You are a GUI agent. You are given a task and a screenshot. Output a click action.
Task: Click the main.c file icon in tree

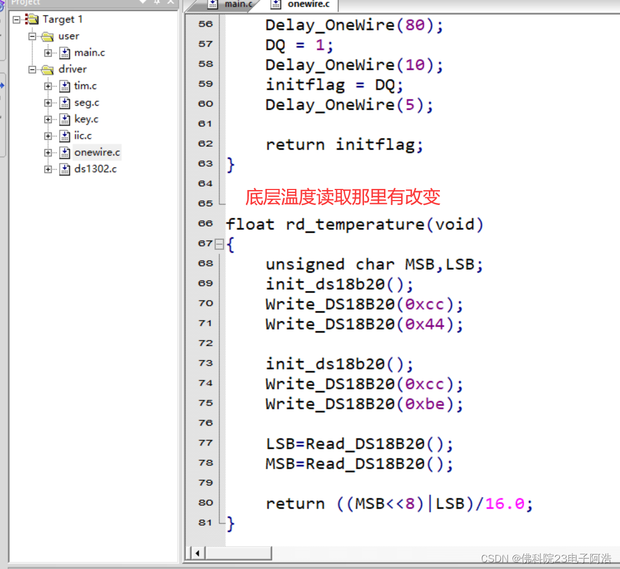point(65,53)
